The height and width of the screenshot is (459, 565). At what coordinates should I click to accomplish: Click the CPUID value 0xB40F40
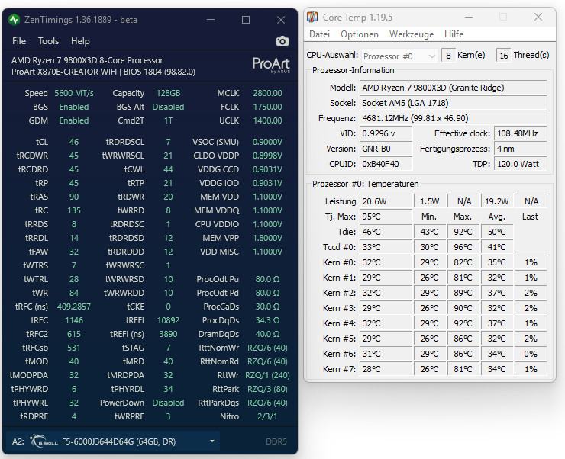coord(386,164)
